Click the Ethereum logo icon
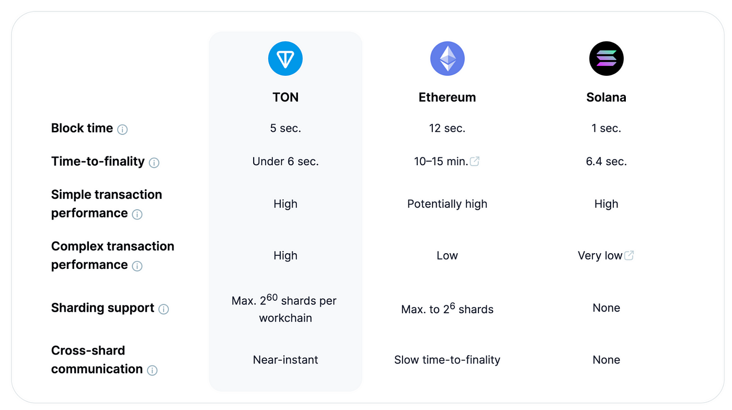This screenshot has height=410, width=732. [x=447, y=59]
